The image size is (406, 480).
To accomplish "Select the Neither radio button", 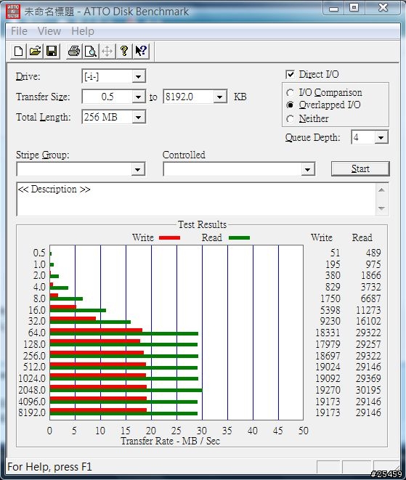I will [290, 119].
